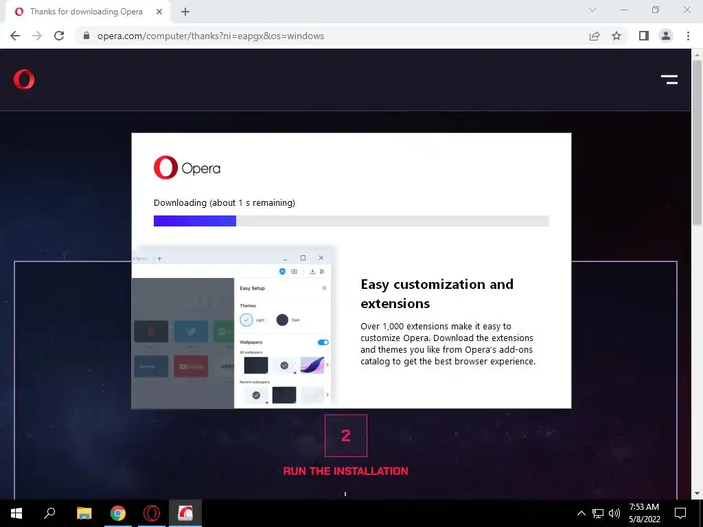
Task: Show hidden system tray icons
Action: [581, 513]
